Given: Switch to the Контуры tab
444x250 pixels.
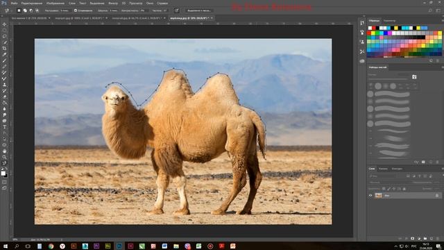Looking at the screenshot, I should coord(397,169).
